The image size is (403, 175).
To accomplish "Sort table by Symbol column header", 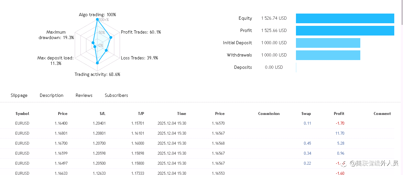I will pos(22,114).
